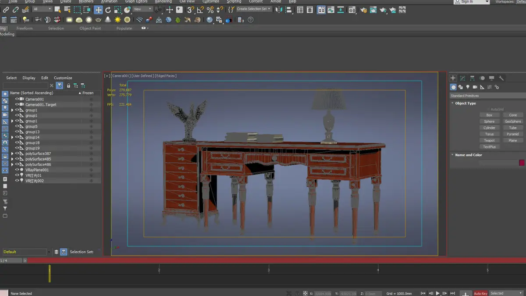The image size is (526, 296).
Task: Open the Utilities wrench tab
Action: tap(501, 78)
